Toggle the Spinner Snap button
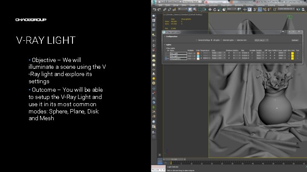307x172 pixels. click(269, 9)
